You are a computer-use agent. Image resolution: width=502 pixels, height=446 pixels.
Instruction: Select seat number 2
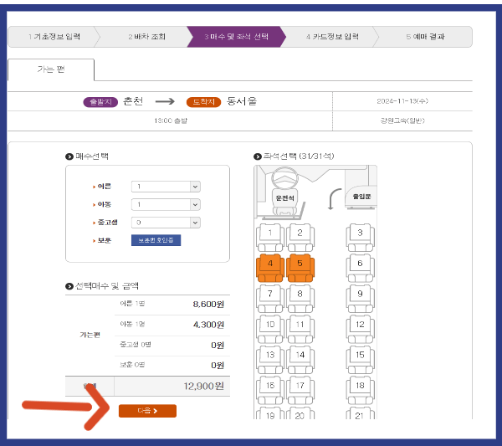pyautogui.click(x=300, y=238)
